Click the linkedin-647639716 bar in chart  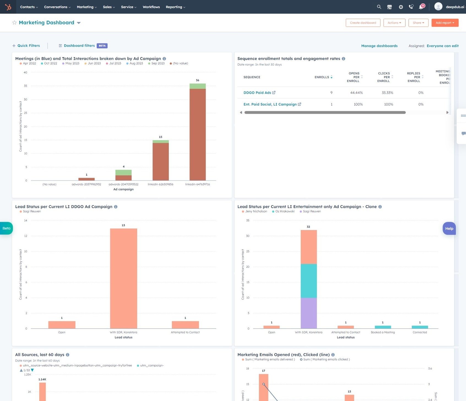[197, 132]
